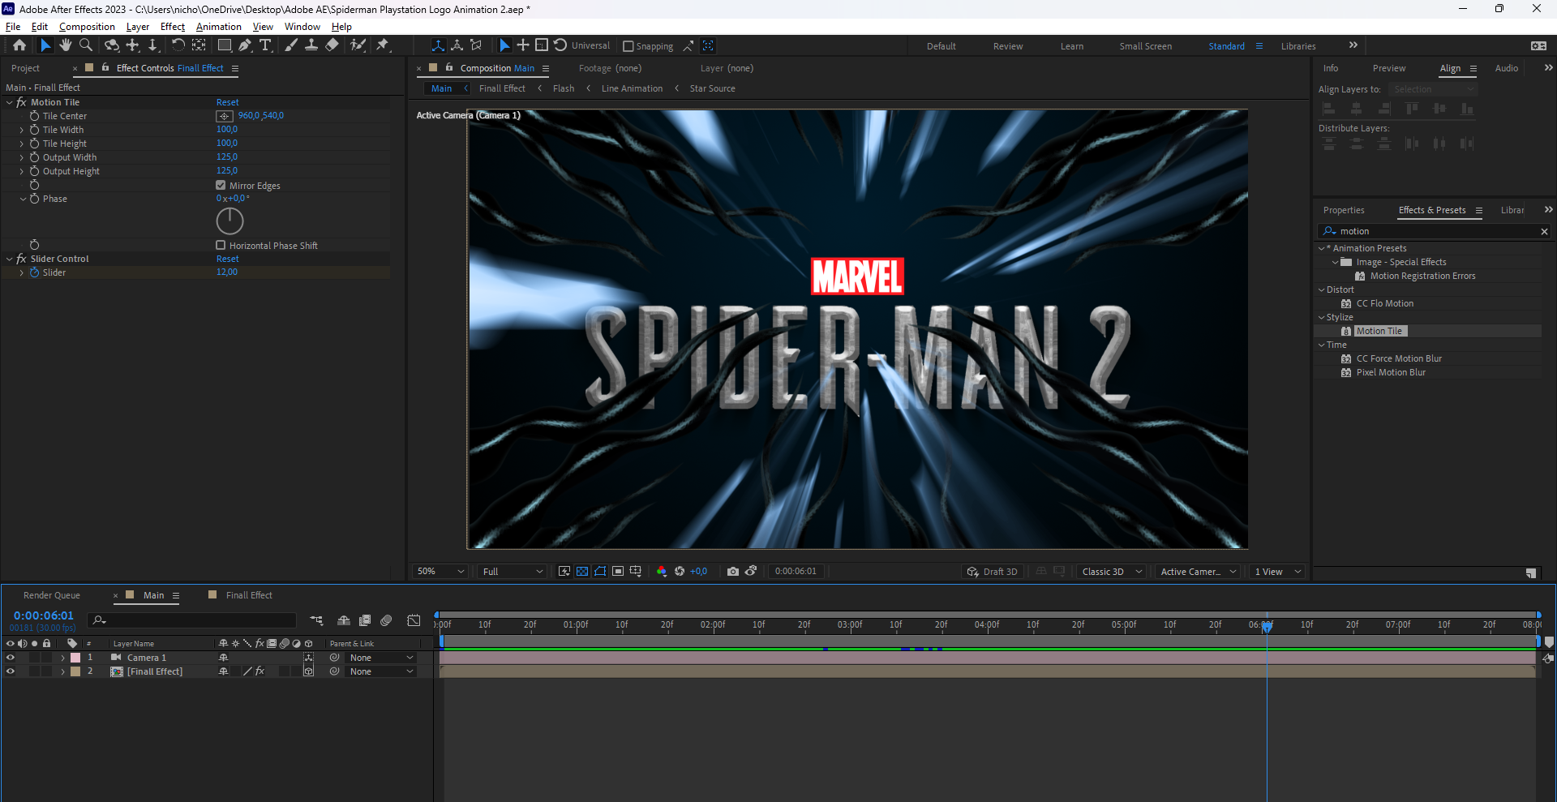
Task: Expand the Camera 1 layer properties
Action: pyautogui.click(x=62, y=658)
